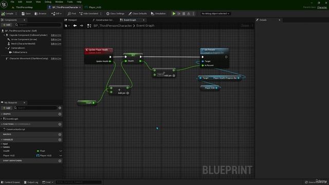Viewport: 329px width, 185px height.
Task: Open the View menu
Action: point(38,2)
